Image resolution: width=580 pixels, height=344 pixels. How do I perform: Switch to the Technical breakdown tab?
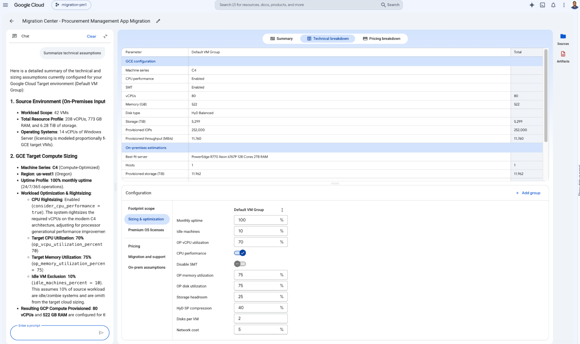click(x=328, y=39)
